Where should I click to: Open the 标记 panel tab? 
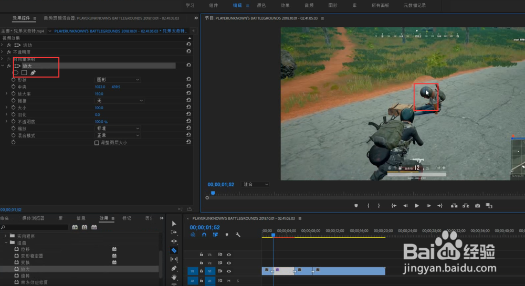tap(127, 218)
